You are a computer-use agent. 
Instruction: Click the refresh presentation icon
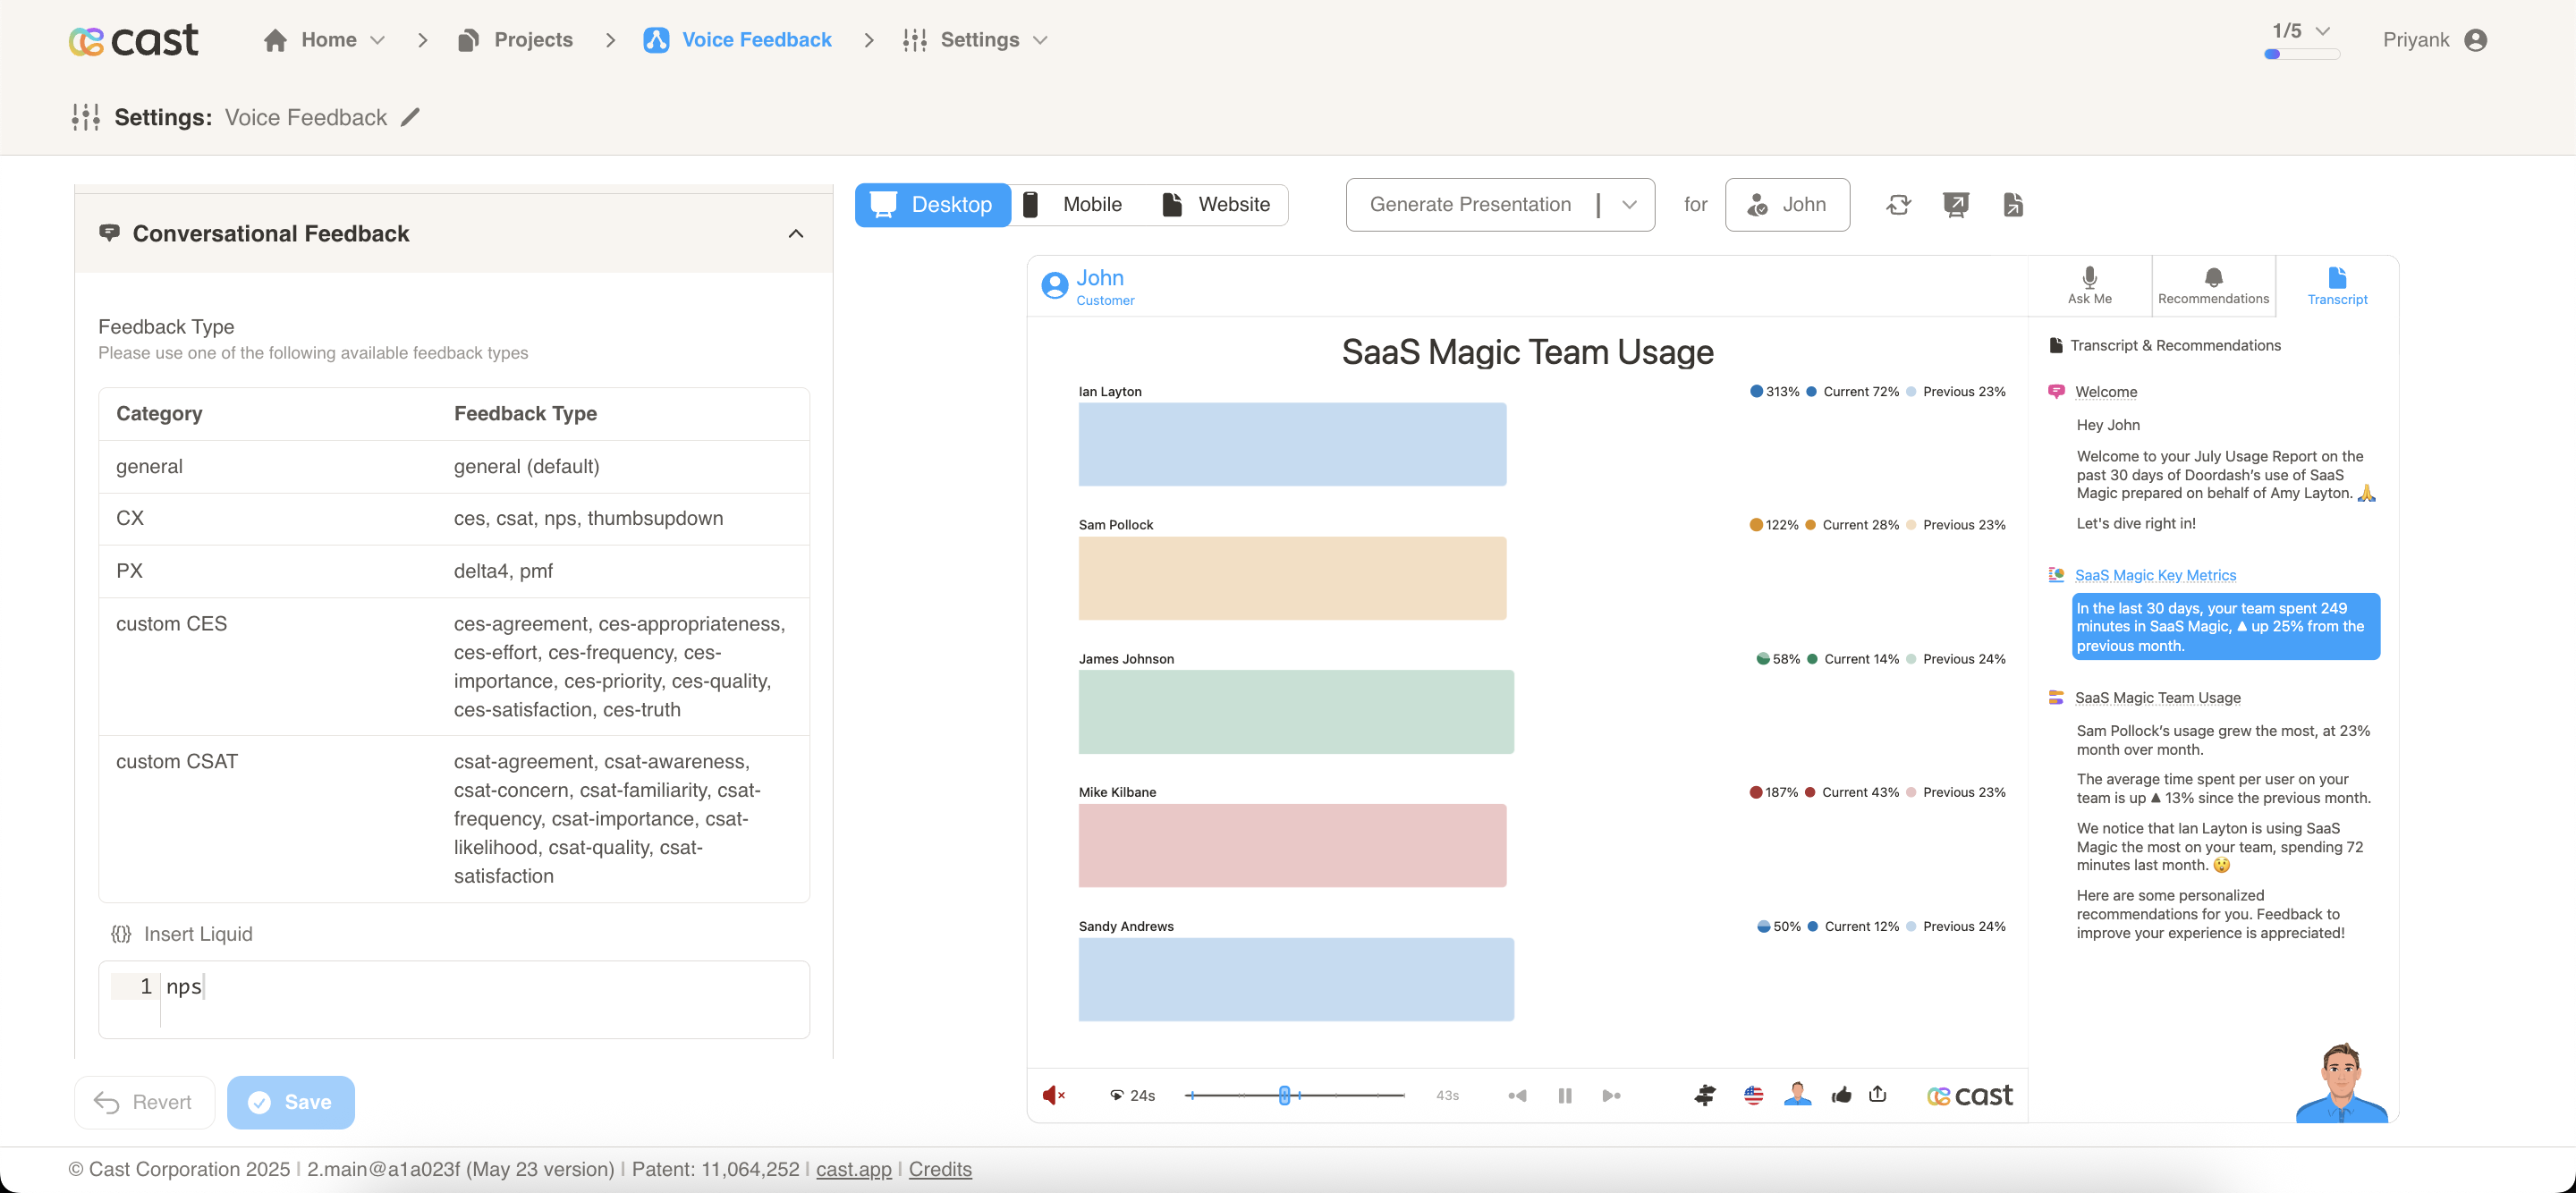(1898, 205)
